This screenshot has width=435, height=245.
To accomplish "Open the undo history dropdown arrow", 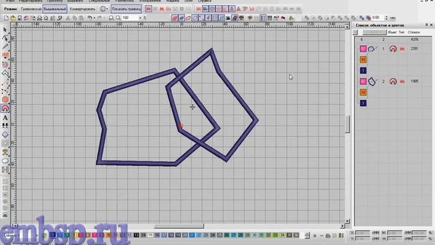I will tap(94, 18).
